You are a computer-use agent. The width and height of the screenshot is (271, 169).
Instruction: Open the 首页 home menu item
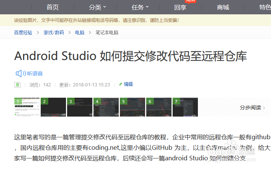(x=52, y=7)
